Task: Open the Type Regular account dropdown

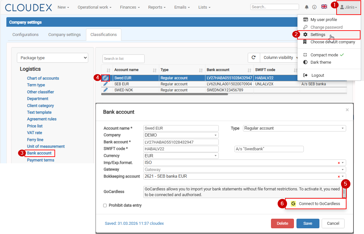Action: coord(295,128)
